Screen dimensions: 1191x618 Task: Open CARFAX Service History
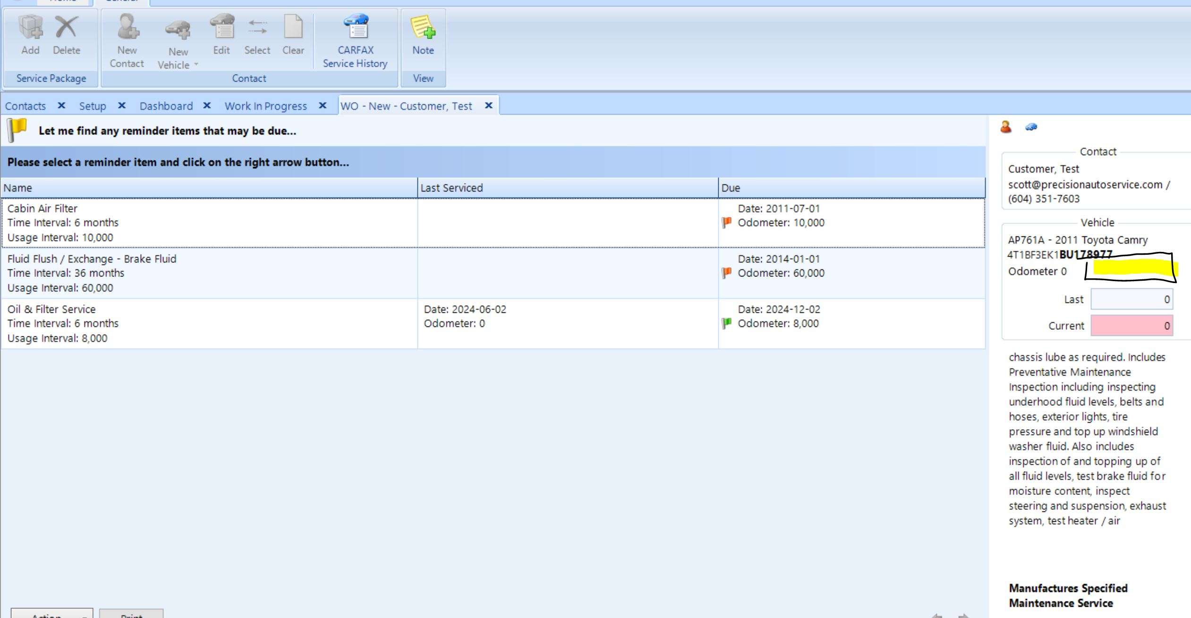coord(355,41)
